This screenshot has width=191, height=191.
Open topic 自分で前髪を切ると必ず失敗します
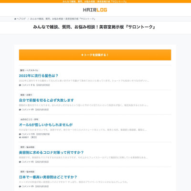click(46, 100)
